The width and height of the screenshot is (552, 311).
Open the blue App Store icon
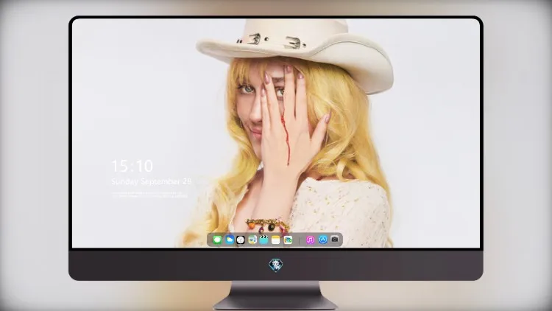point(323,240)
